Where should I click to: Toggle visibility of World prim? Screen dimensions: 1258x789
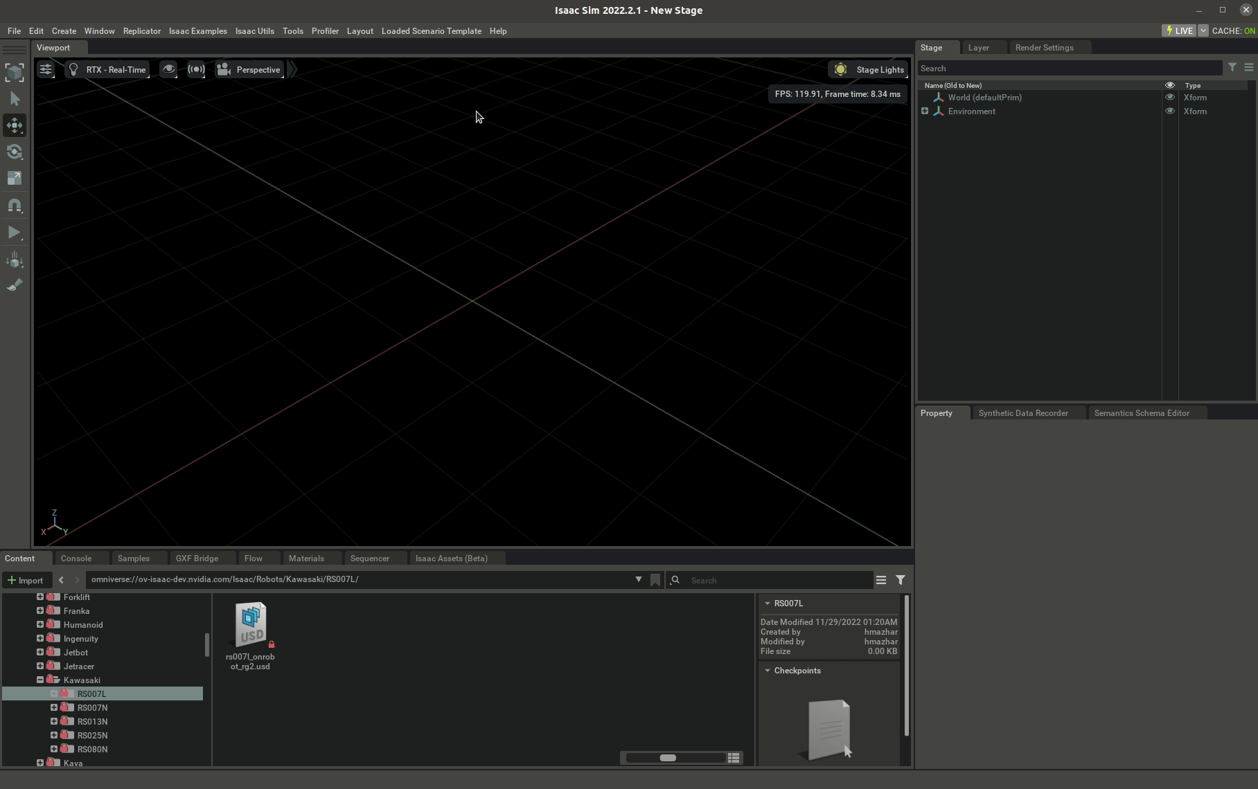click(1169, 98)
